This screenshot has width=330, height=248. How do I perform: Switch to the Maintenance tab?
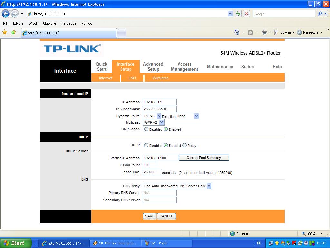(220, 67)
